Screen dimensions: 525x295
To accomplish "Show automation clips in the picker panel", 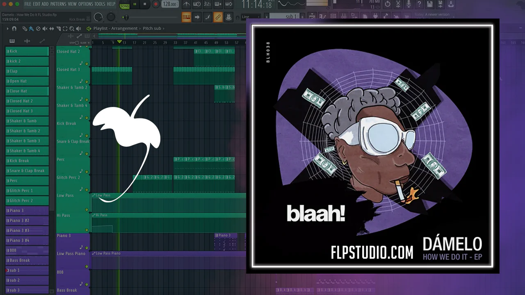I will coord(42,41).
